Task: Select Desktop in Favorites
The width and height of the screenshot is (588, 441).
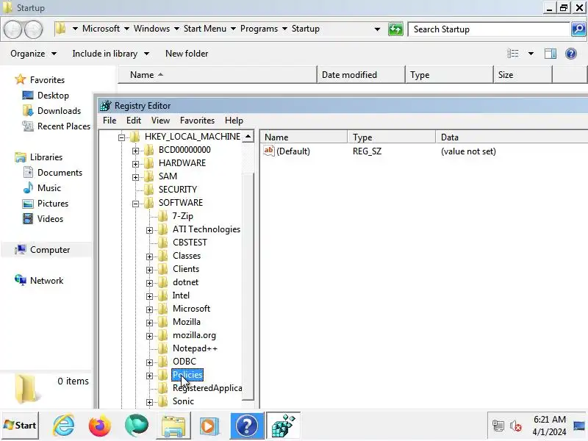Action: click(53, 96)
